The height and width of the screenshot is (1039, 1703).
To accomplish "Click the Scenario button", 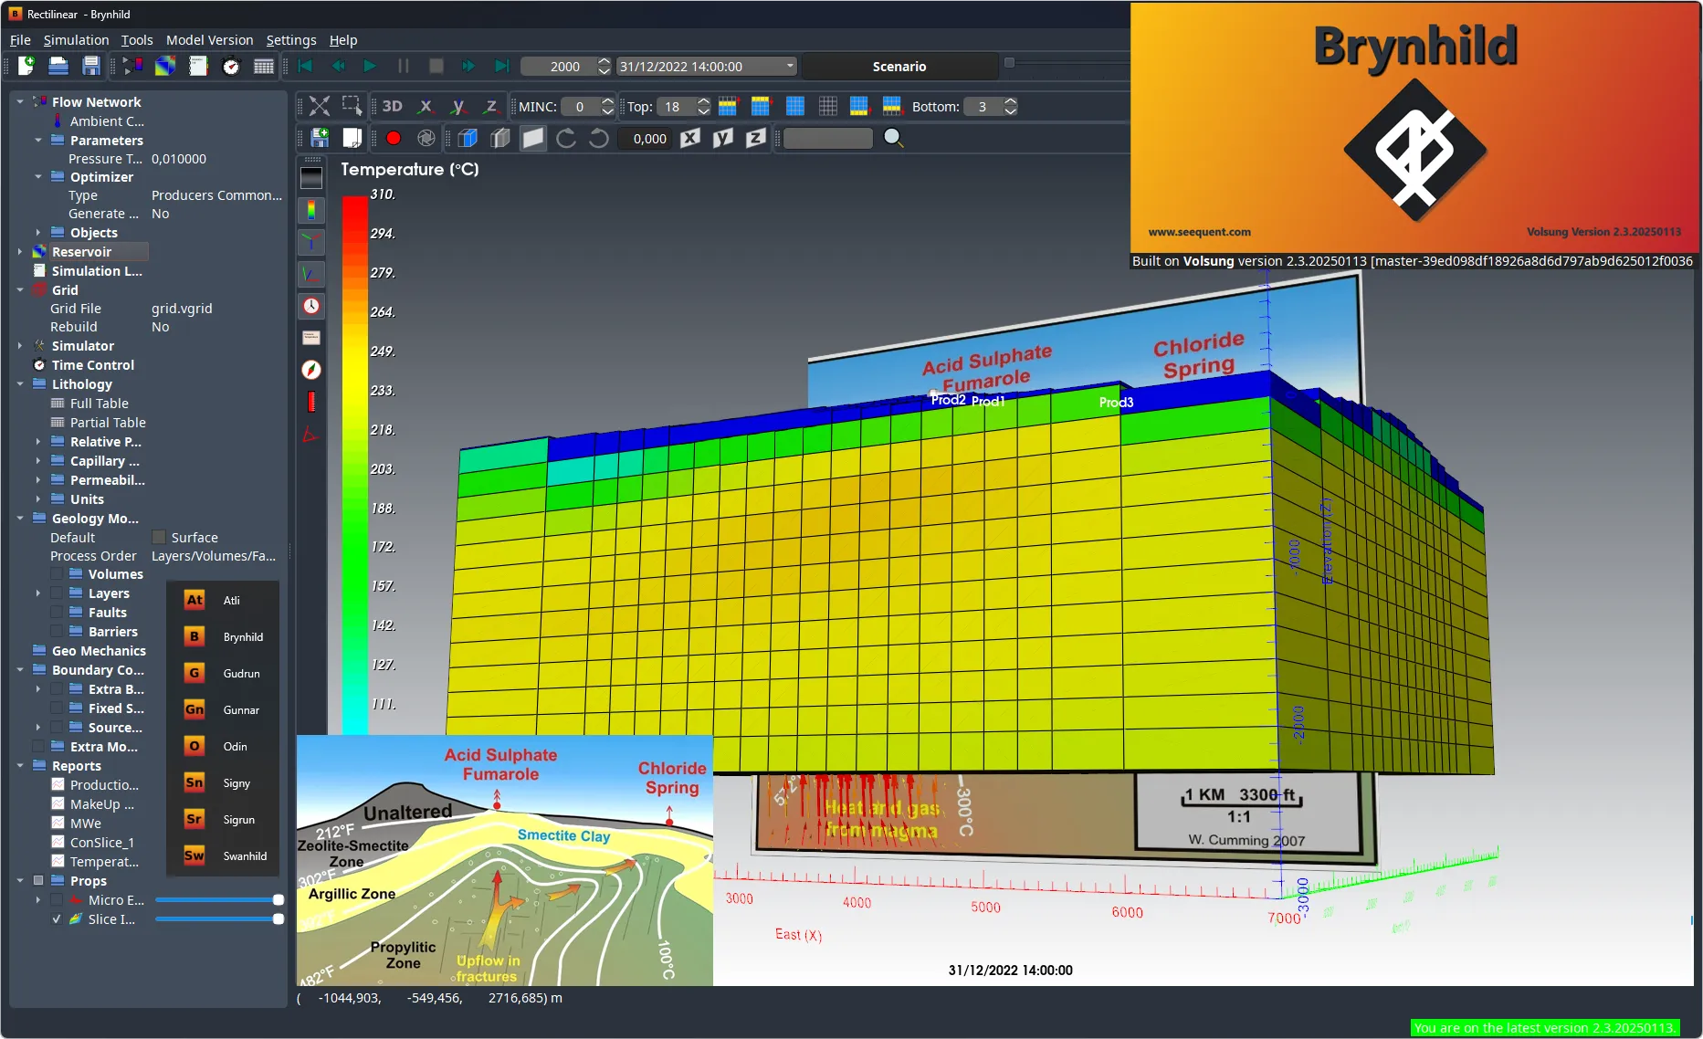I will tap(899, 67).
